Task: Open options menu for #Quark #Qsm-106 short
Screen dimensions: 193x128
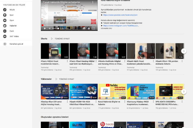Action: coord(182,61)
